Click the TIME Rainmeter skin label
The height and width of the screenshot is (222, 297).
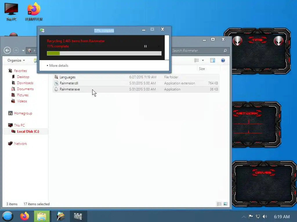pyautogui.click(x=258, y=40)
